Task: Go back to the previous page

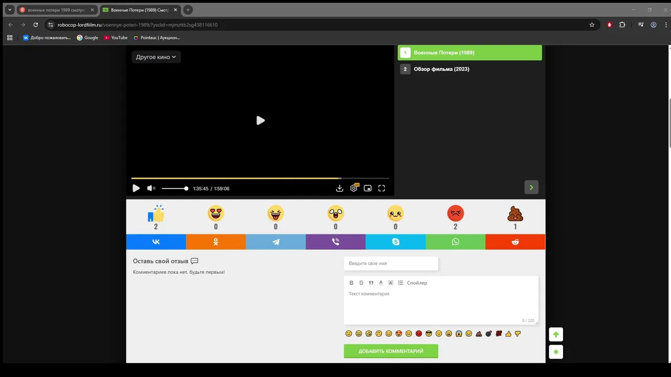Action: click(10, 25)
